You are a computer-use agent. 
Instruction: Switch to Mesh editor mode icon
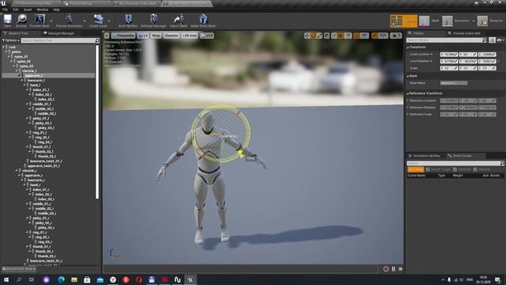[424, 21]
